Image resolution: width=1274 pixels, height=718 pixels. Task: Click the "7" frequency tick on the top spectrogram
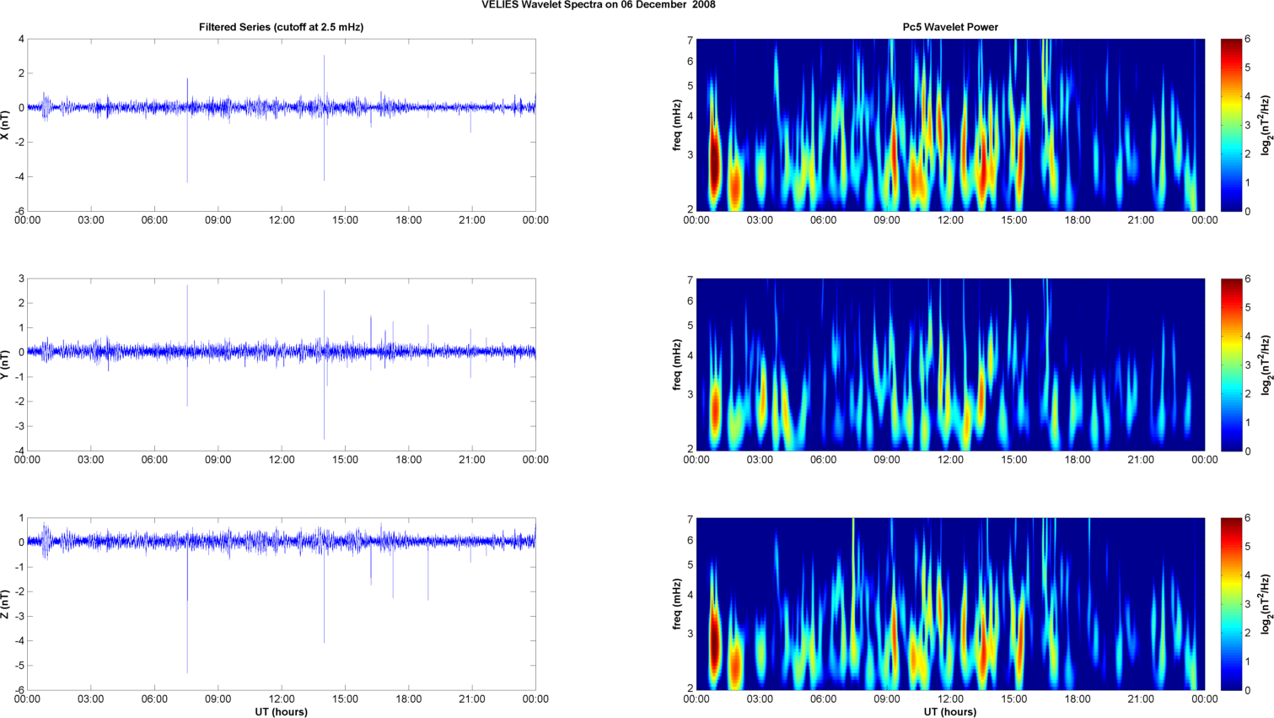tap(690, 40)
